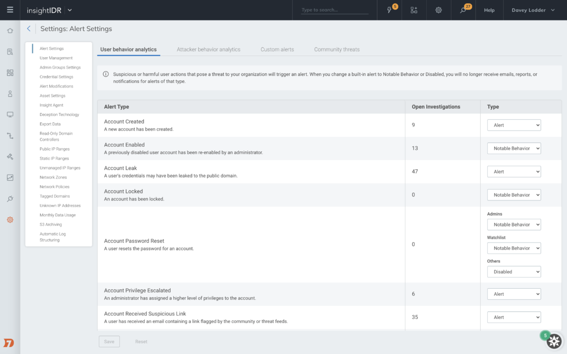
Task: Open the notifications icon with 27 badge
Action: (463, 10)
